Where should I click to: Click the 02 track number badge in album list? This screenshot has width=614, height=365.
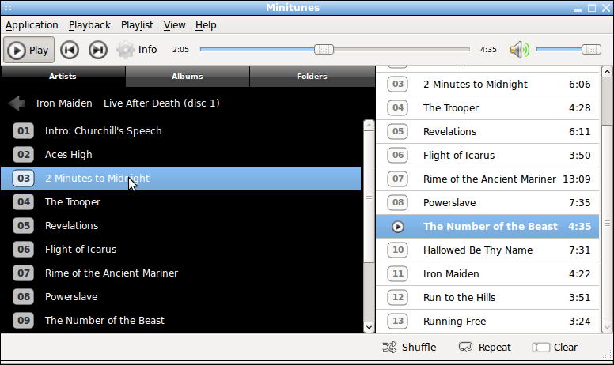(x=24, y=155)
